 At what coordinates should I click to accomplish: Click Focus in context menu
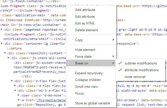click(x=79, y=93)
